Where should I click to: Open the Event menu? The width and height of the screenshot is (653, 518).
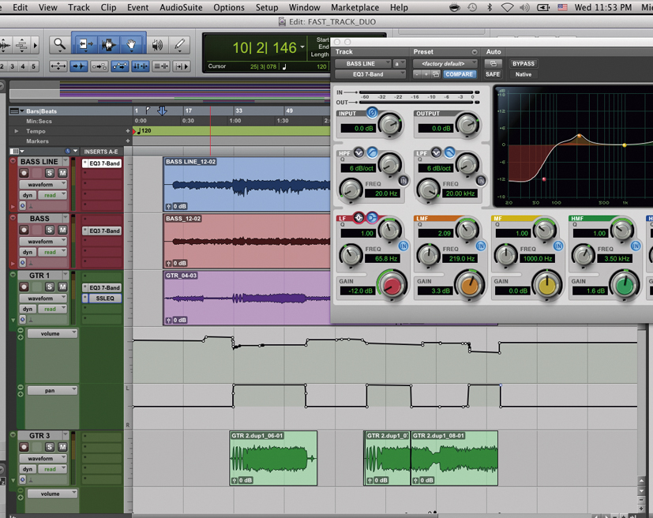tap(137, 7)
